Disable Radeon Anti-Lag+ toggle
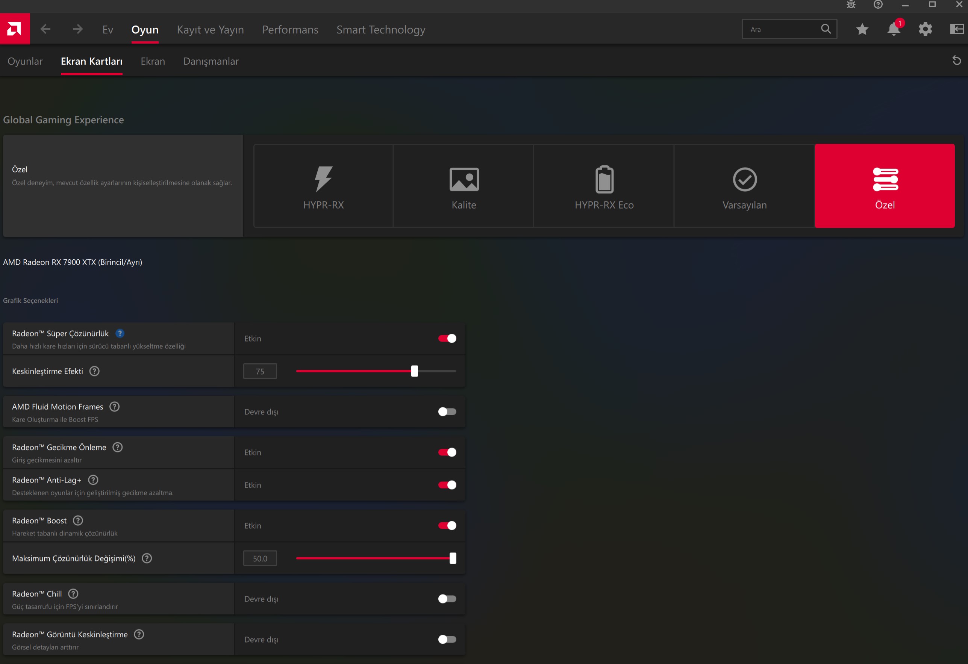This screenshot has height=664, width=968. coord(447,485)
